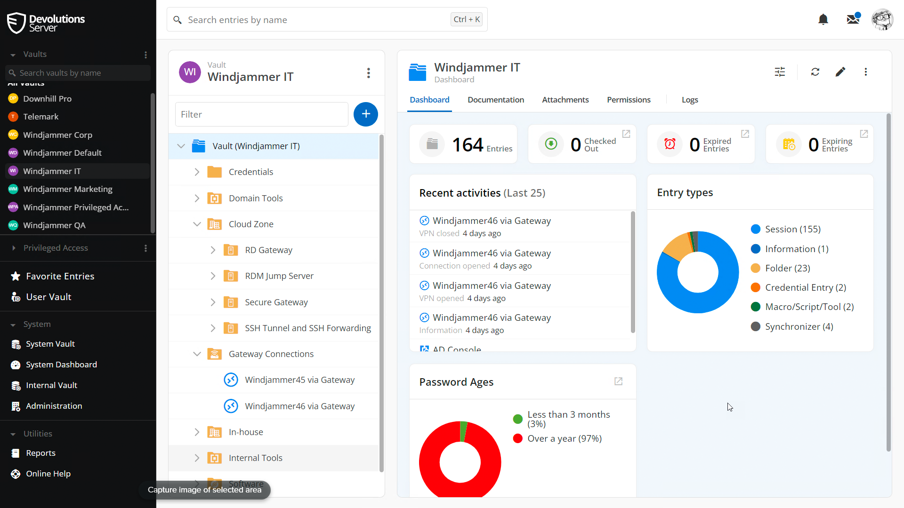Click the Favorite Entries sidebar item

pos(60,276)
